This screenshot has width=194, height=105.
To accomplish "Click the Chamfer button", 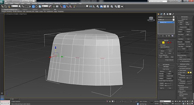I will point(161,76).
